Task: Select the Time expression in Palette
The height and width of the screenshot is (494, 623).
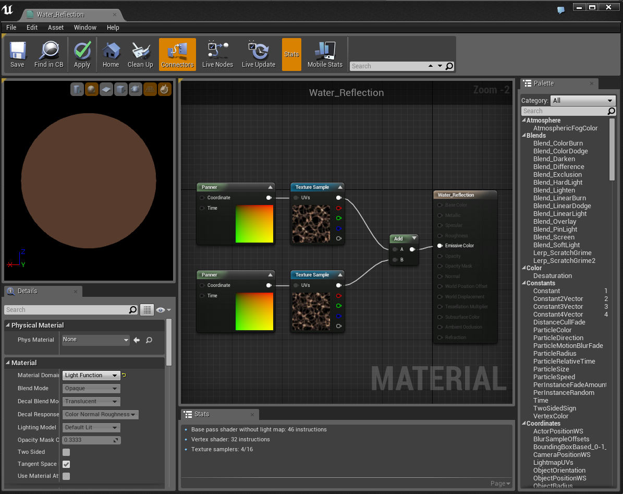Action: [x=540, y=401]
